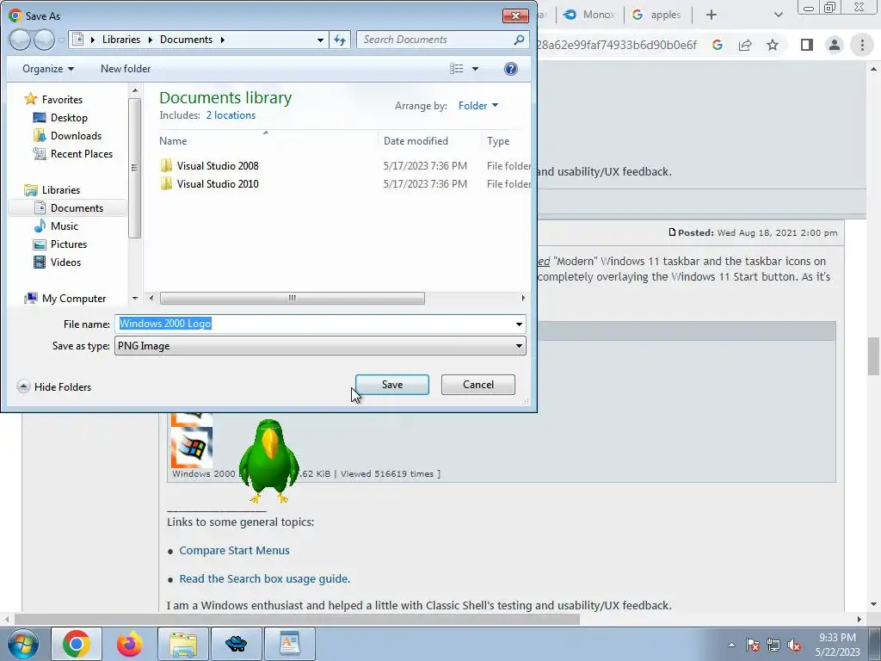Screen dimensions: 881x661
Task: Click the search magnifier in Search Documents
Action: pyautogui.click(x=519, y=40)
